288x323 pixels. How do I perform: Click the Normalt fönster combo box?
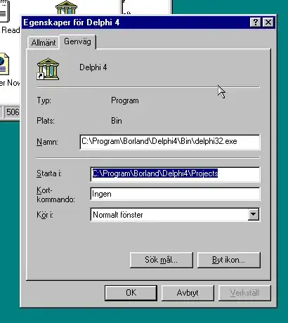pyautogui.click(x=175, y=215)
